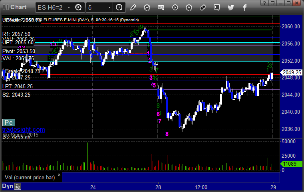Select the Vol (current price bar) tab
The width and height of the screenshot is (304, 192).
click(x=30, y=178)
